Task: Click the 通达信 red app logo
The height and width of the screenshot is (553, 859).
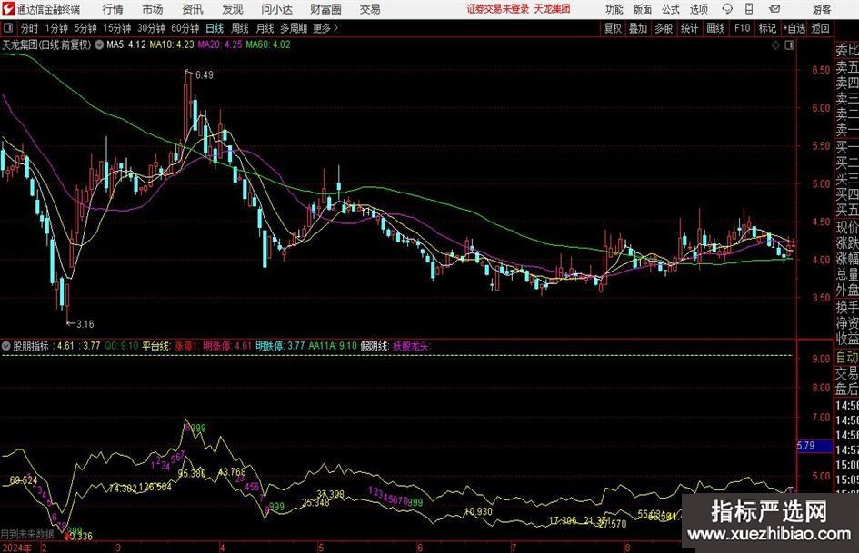Action: click(8, 9)
